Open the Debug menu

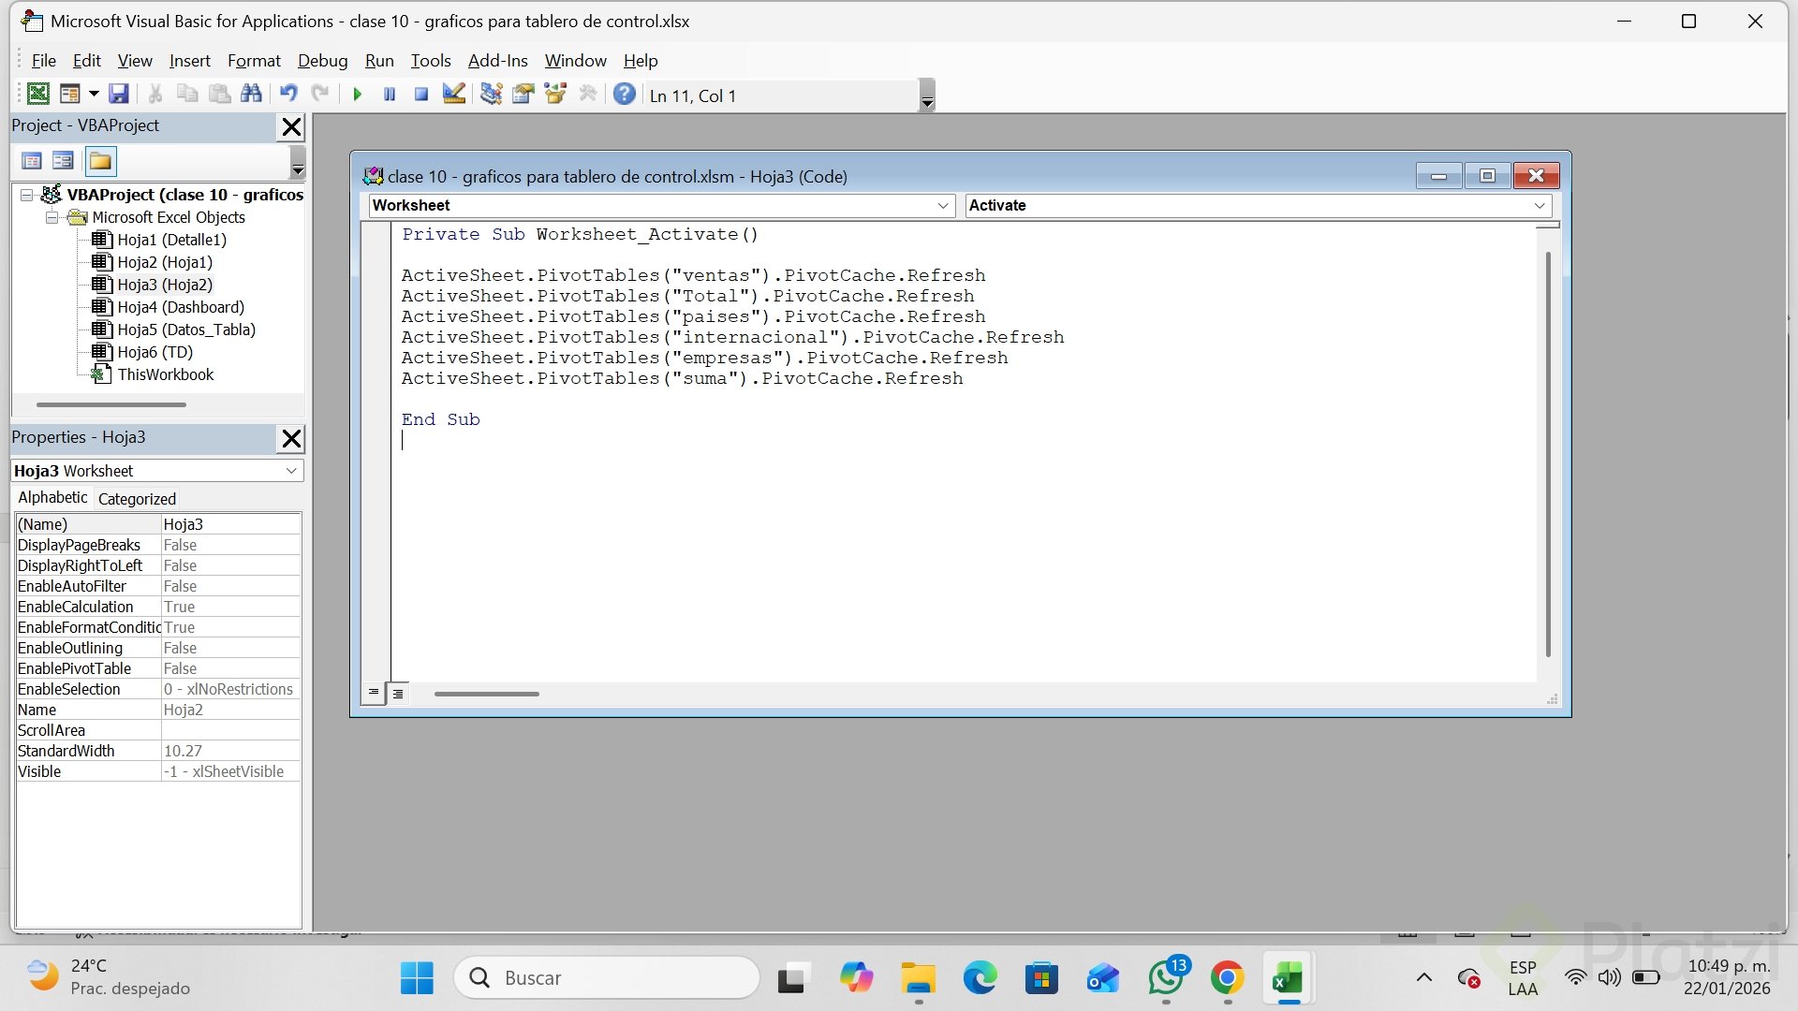[322, 61]
